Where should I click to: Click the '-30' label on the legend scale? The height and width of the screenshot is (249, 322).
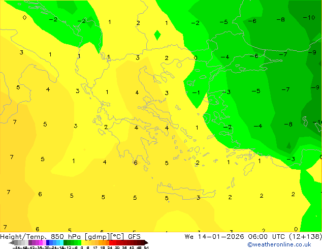point(47,247)
